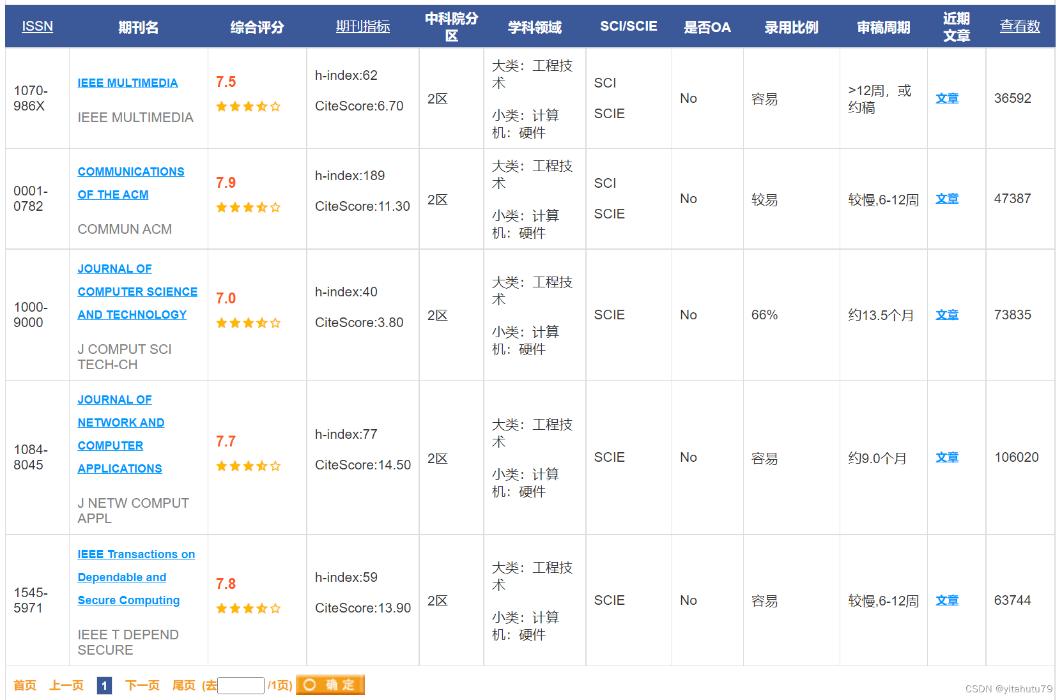
Task: Go to 尾页 last page
Action: click(x=184, y=685)
